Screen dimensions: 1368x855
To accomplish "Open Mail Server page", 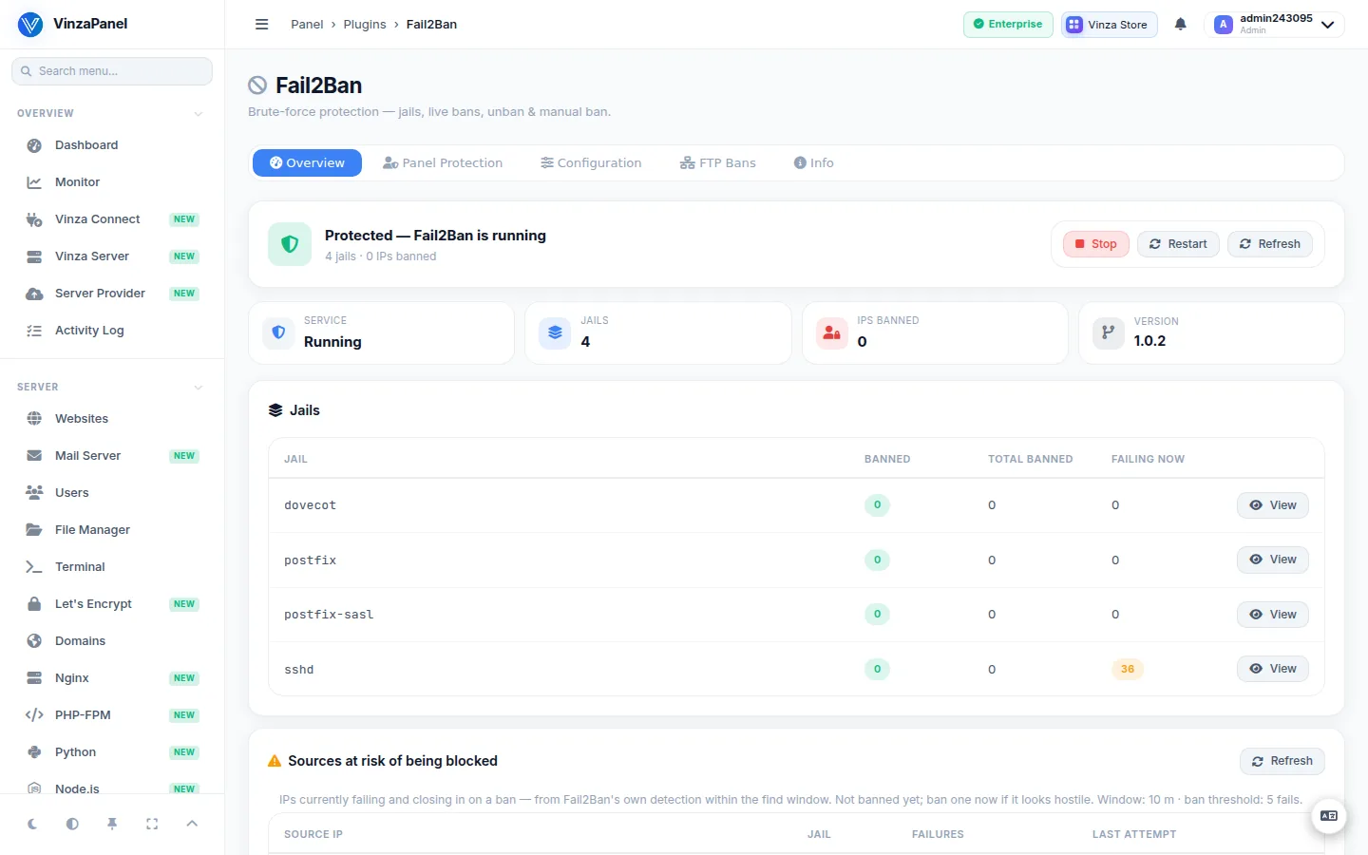I will tap(112, 456).
